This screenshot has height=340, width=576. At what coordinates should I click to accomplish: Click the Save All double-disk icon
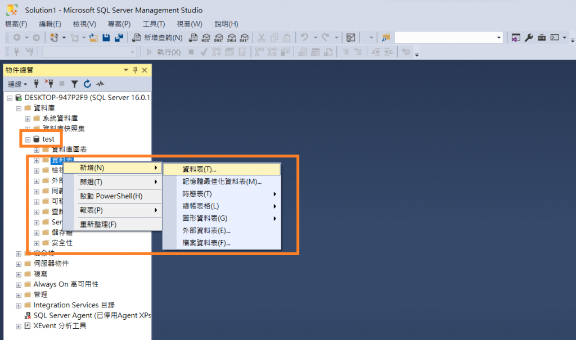(119, 38)
